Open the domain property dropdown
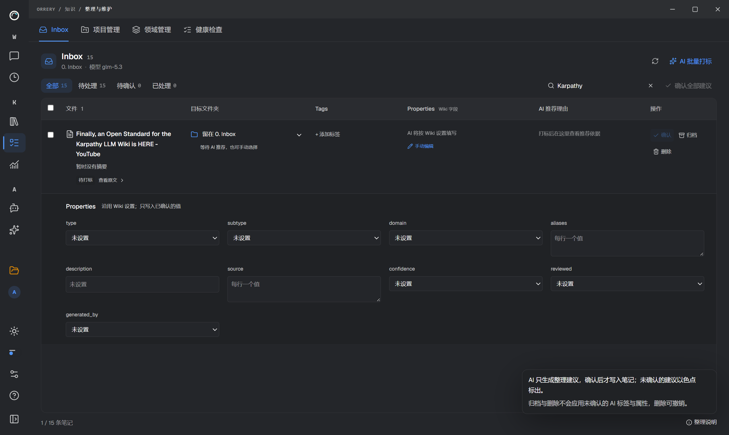Screen dimensions: 729x435 pyautogui.click(x=465, y=238)
